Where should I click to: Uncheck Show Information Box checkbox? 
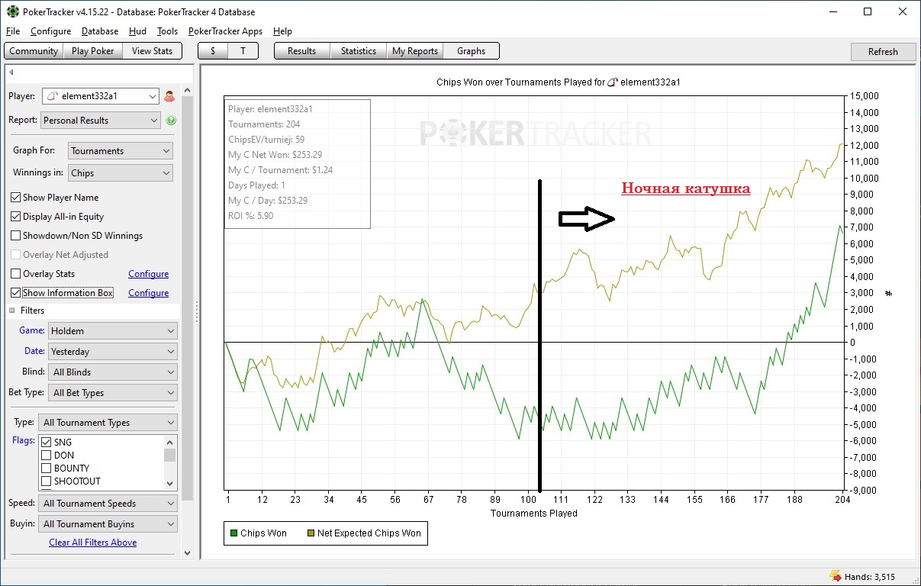click(16, 293)
